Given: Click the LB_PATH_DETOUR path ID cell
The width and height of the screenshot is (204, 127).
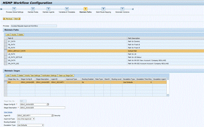Looking at the screenshot, I should [x=67, y=57].
